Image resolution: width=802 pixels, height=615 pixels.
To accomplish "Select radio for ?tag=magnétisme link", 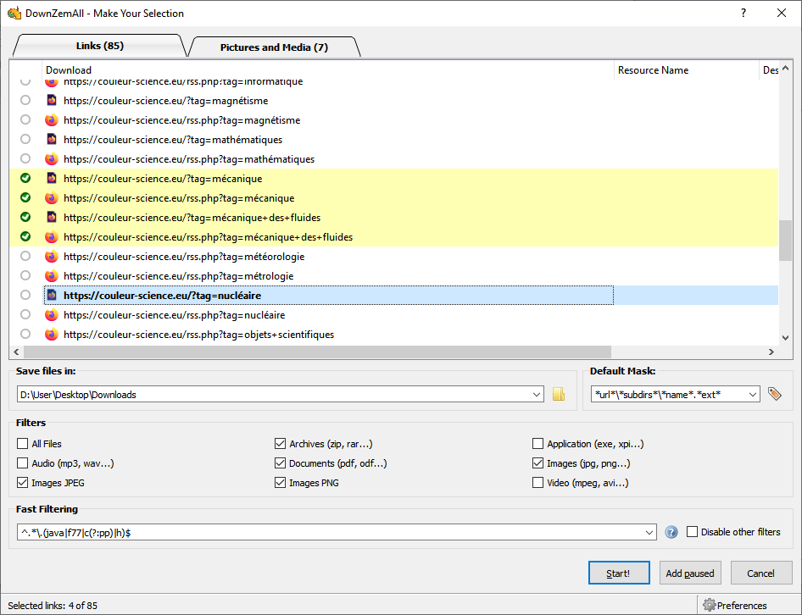I will coord(25,100).
